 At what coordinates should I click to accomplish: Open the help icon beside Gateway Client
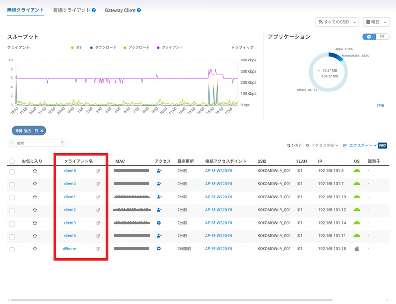(x=139, y=10)
